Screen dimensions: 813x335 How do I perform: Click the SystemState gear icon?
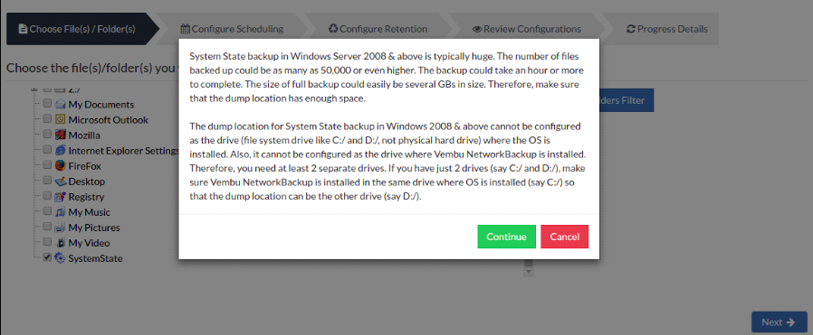pyautogui.click(x=61, y=258)
